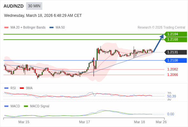The width and height of the screenshot is (188, 127).
Task: Select the Wednesday March 18 timestamp text
Action: pyautogui.click(x=43, y=16)
